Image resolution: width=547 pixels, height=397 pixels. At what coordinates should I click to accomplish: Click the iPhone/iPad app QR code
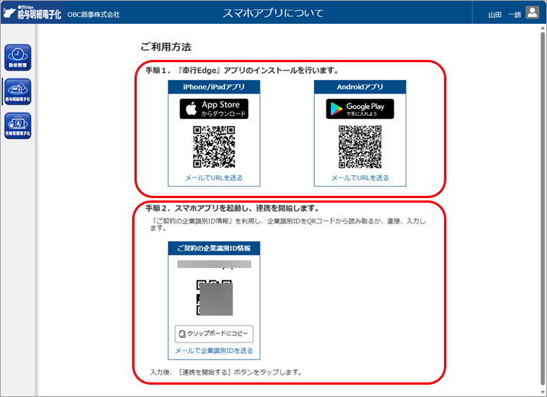[x=214, y=147]
